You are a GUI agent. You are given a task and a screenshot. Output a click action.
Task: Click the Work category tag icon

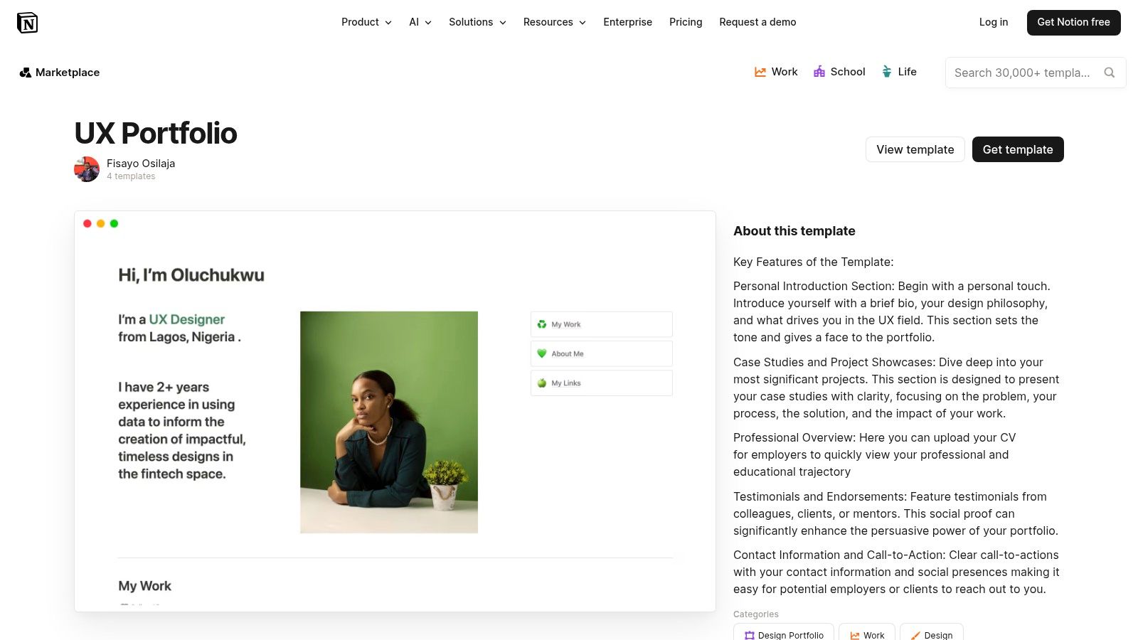[855, 636]
